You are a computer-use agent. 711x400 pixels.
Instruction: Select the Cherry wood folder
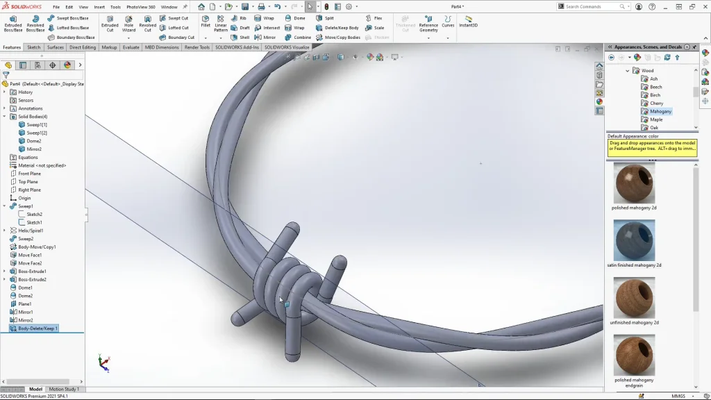point(656,103)
